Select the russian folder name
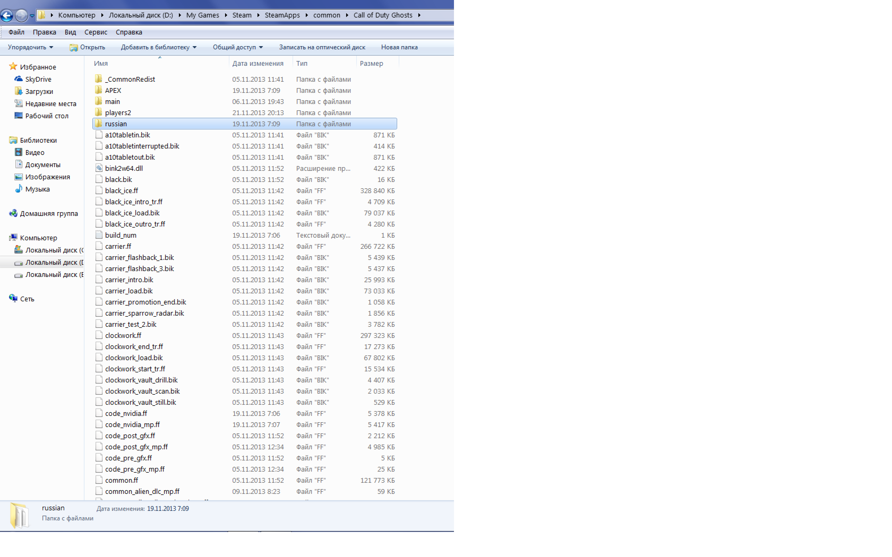 point(116,124)
